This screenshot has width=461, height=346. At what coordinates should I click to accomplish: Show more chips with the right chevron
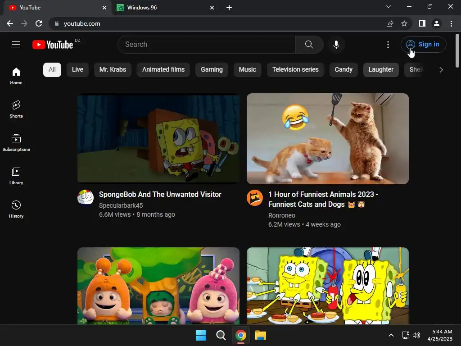pos(441,70)
